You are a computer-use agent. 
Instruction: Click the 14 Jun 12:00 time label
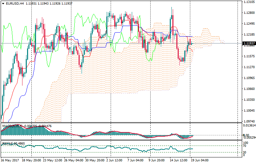pos(178,160)
